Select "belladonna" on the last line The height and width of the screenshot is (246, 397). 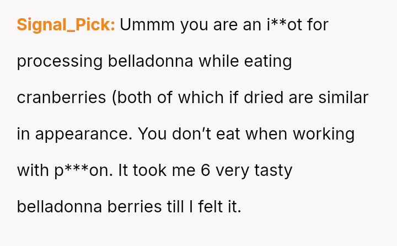[x=60, y=207]
